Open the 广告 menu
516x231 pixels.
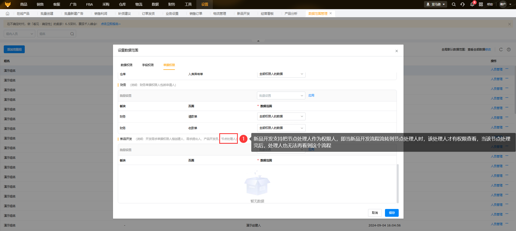[x=73, y=4]
